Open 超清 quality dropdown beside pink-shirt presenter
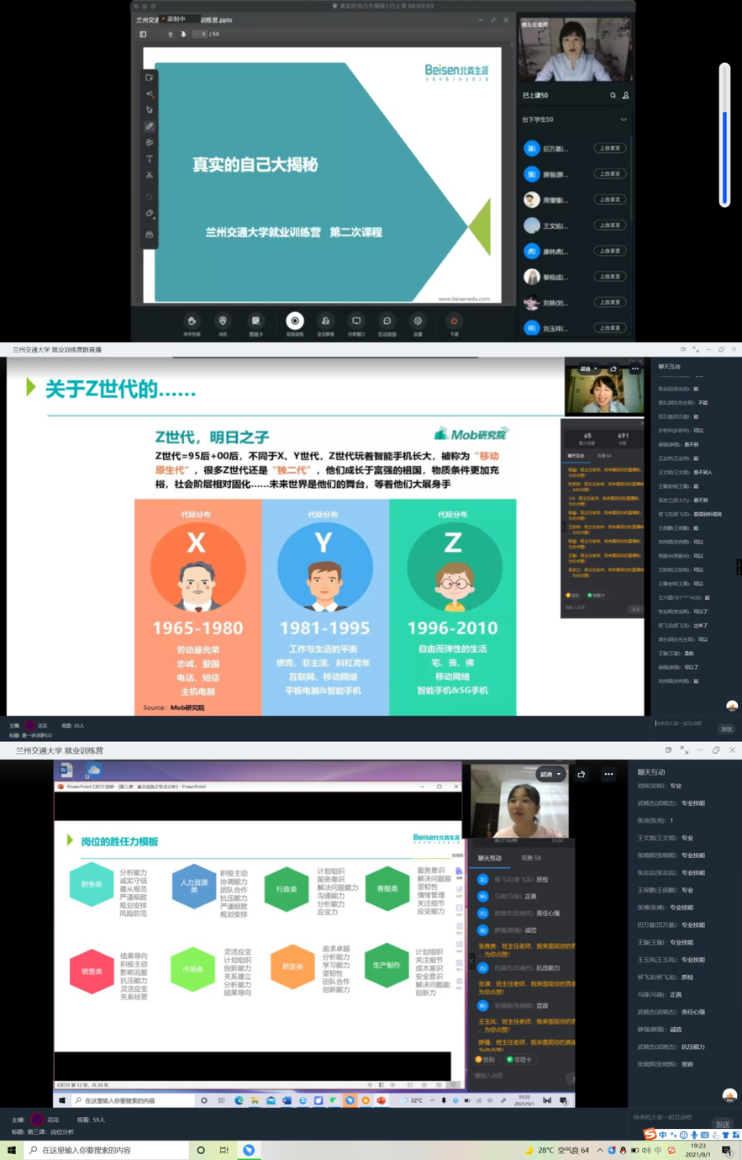 550,774
